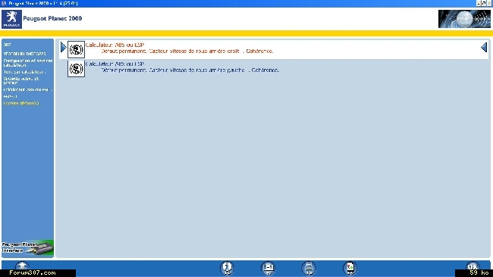Minimize the Peugeot Planet window
Viewport: 493px width, 277px height.
[x=479, y=3]
